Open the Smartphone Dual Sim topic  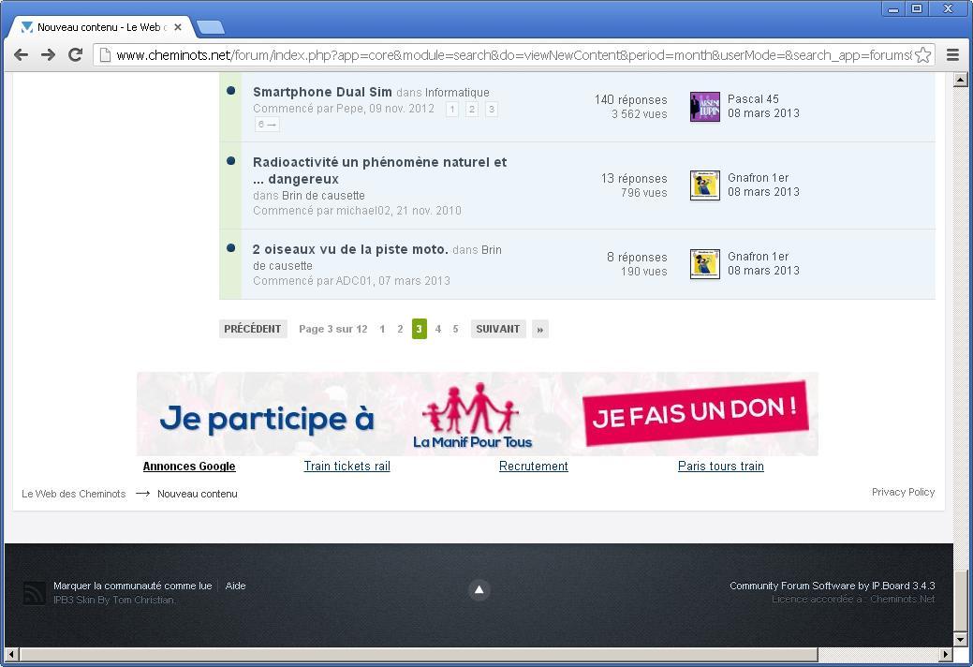pos(322,92)
